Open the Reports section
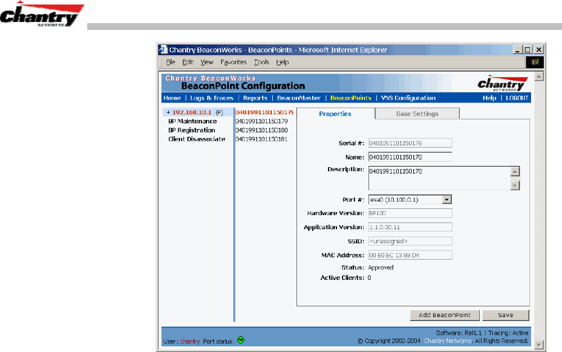The height and width of the screenshot is (352, 562). [255, 98]
